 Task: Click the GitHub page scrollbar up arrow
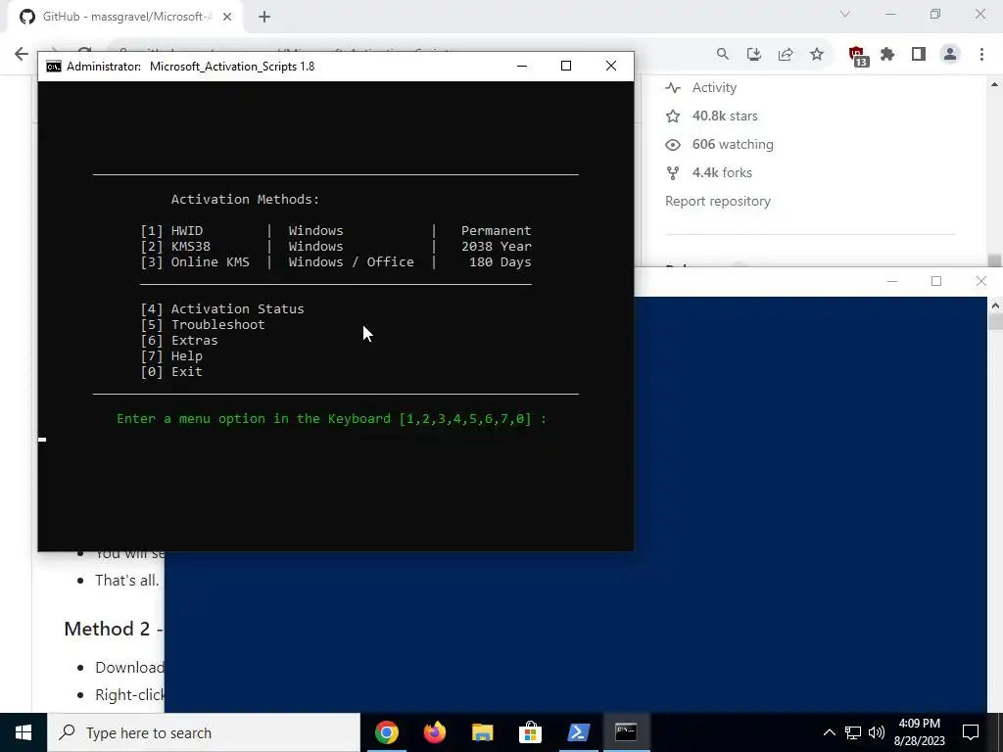click(995, 84)
